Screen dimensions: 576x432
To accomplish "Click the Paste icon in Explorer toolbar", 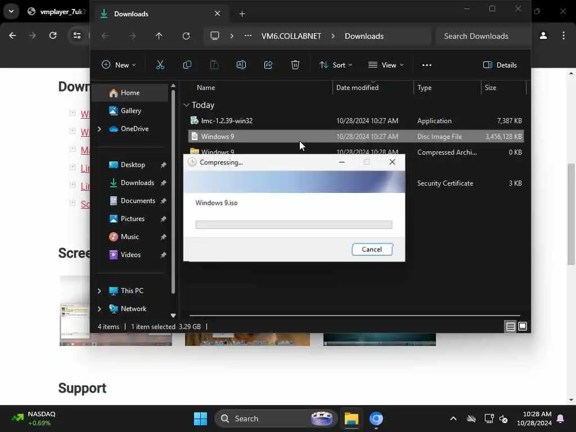I will [214, 65].
